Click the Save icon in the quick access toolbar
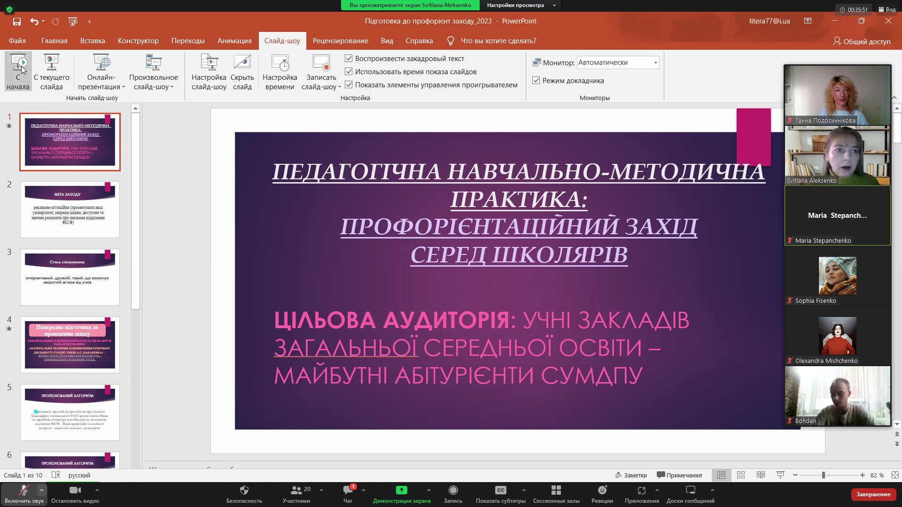Viewport: 902px width, 507px height. pyautogui.click(x=17, y=21)
